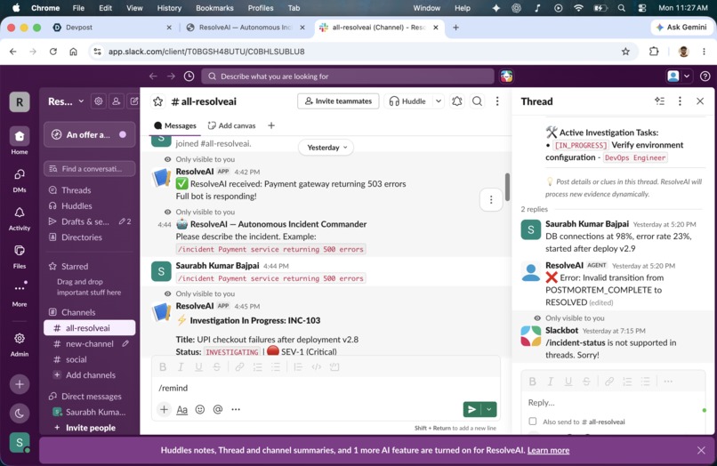Click the thread Reply input field
This screenshot has width=717, height=466.
point(613,403)
